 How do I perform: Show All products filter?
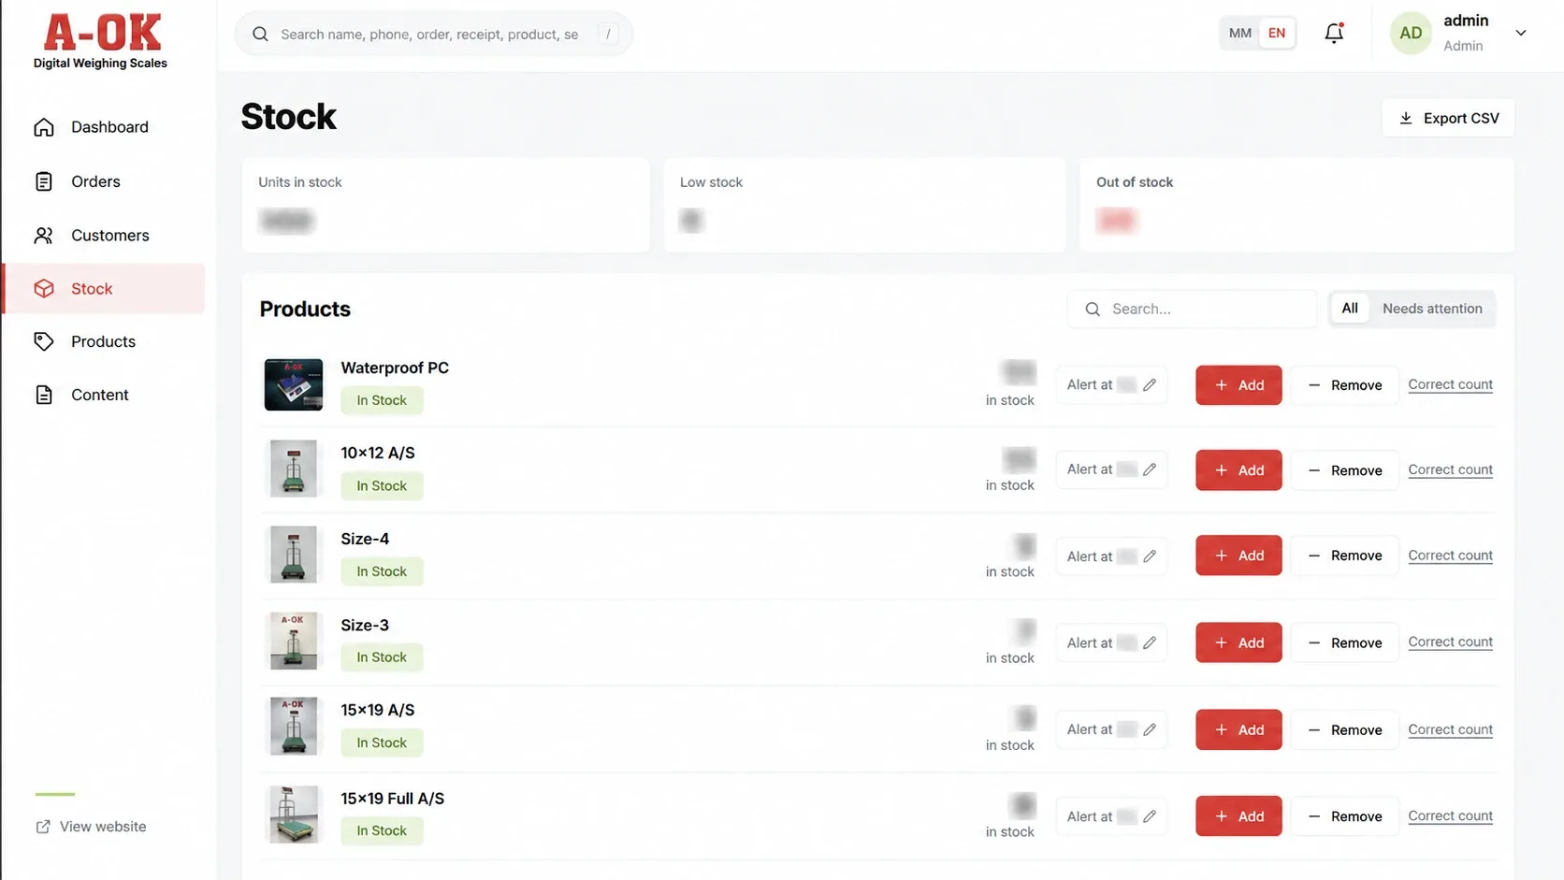1350,309
